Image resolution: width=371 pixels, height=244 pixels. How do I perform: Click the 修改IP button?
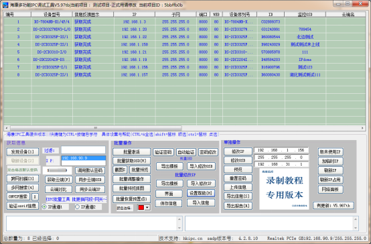click(x=238, y=151)
